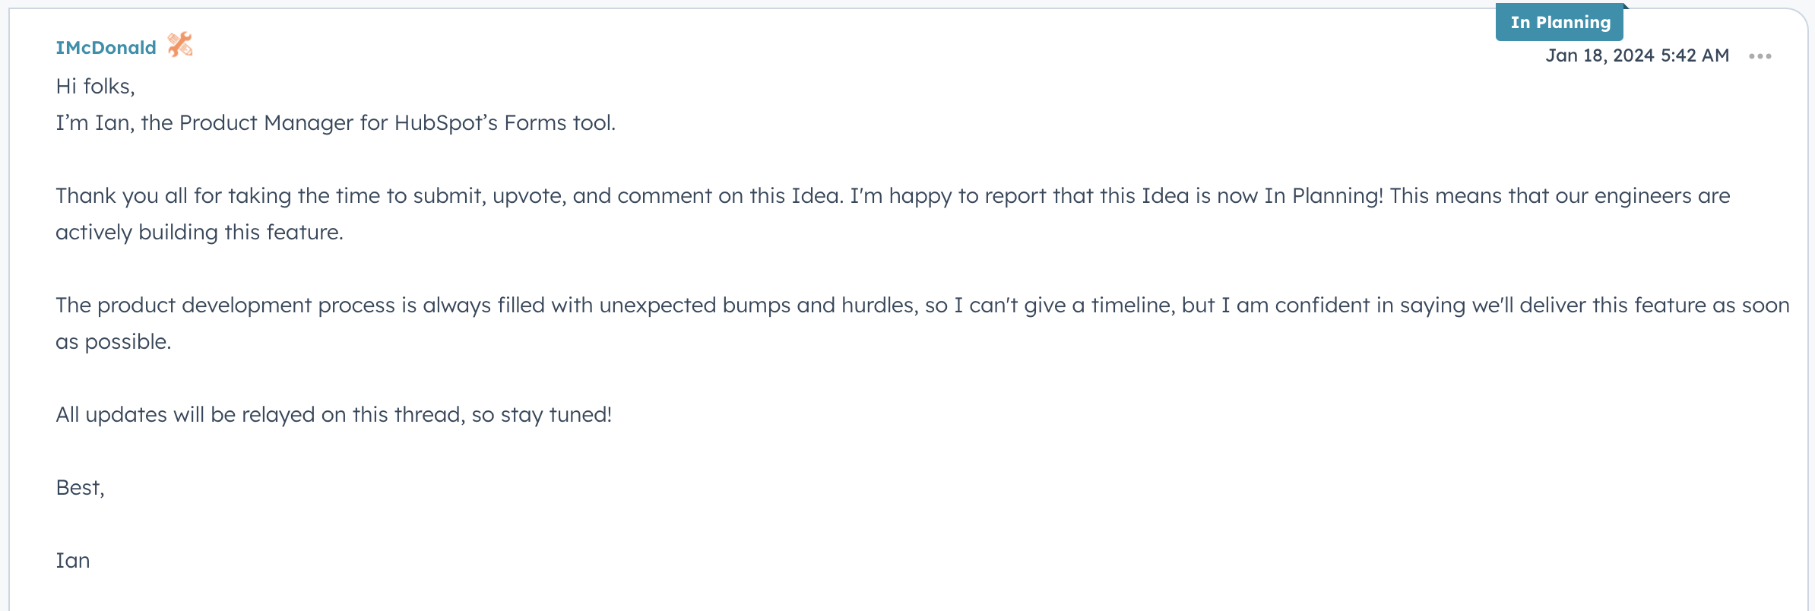Click the "as possible." text line
The width and height of the screenshot is (1815, 611).
[113, 342]
